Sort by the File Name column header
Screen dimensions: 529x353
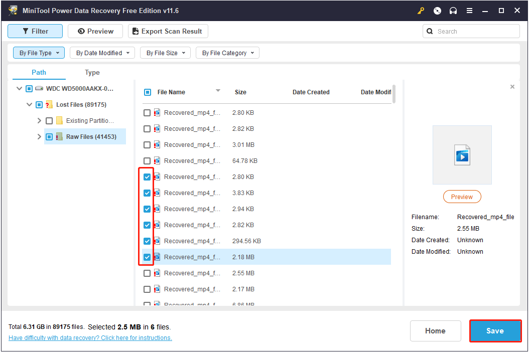(171, 92)
